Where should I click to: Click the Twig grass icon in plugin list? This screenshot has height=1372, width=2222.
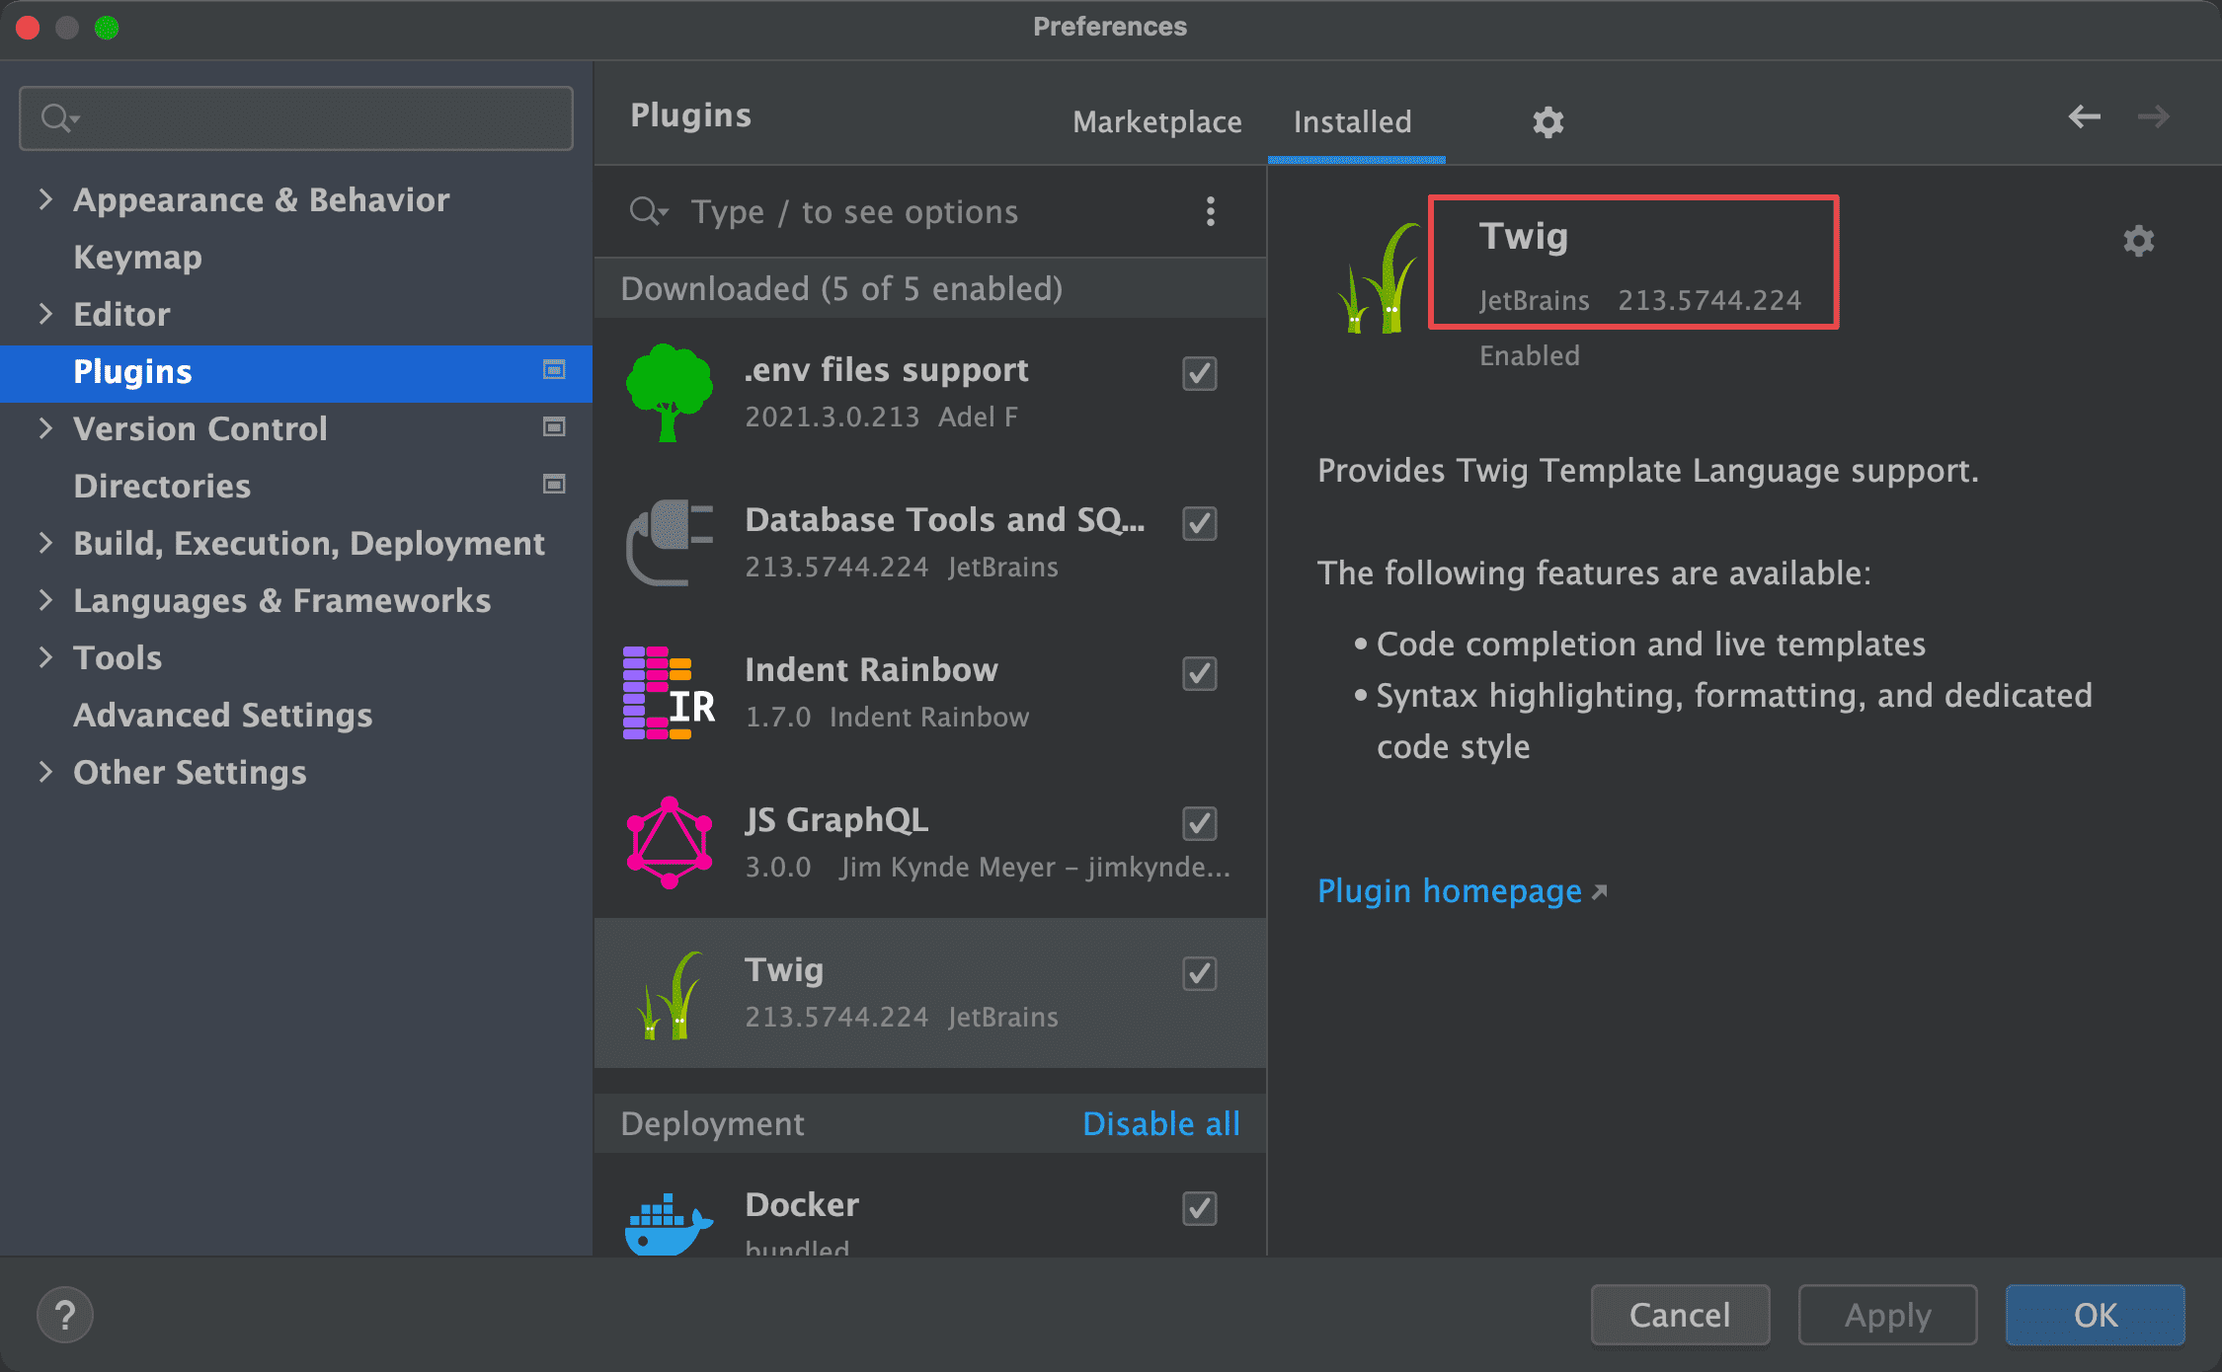[x=669, y=994]
